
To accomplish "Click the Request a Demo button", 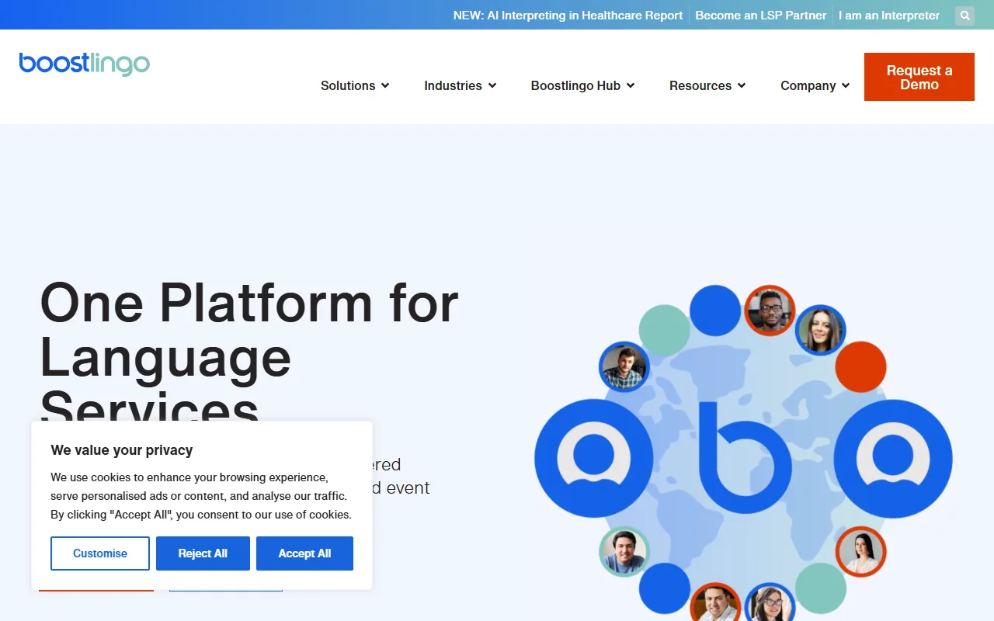I will coord(919,77).
